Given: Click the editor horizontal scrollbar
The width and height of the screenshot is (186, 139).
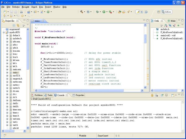Looking at the screenshot, I should point(81,90).
